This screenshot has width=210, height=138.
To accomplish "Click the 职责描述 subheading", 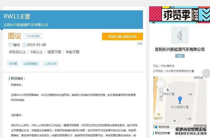I will [x=17, y=85].
